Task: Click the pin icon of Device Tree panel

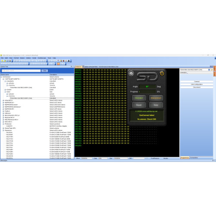Action: (x=71, y=67)
